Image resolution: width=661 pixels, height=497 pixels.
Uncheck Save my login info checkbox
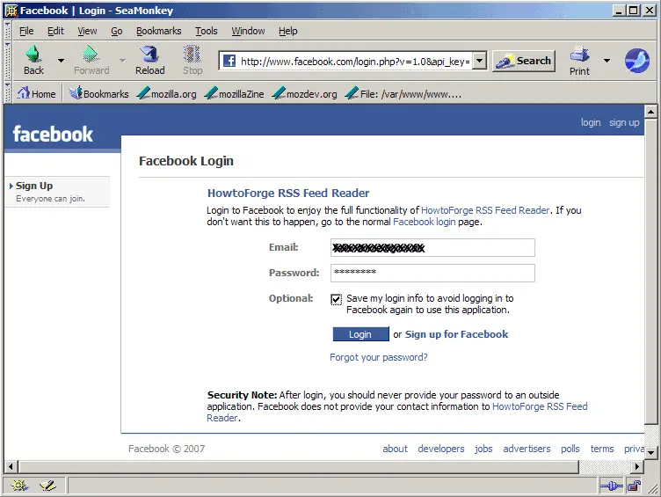coord(336,299)
